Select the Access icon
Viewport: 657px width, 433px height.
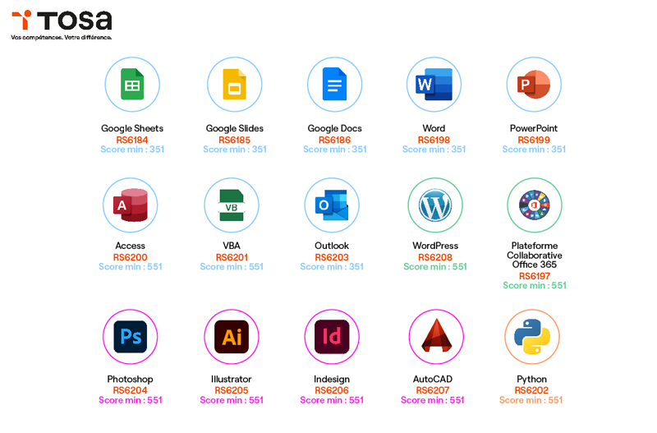[x=131, y=205]
